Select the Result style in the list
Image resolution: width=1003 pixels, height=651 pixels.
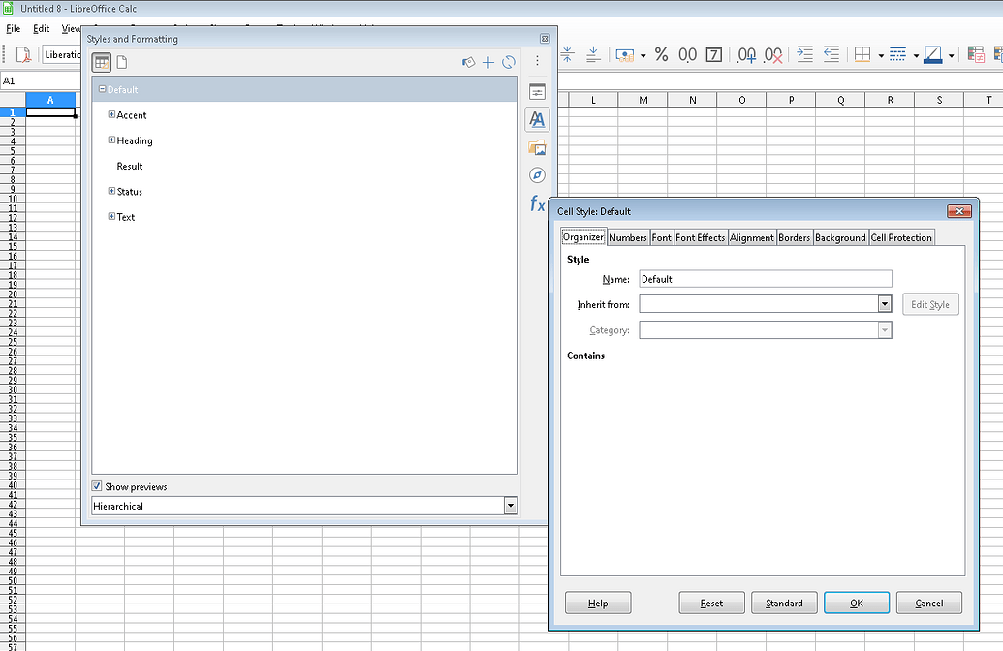click(x=131, y=166)
